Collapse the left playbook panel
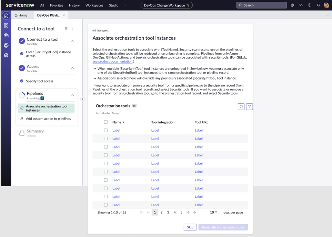 (x=82, y=99)
